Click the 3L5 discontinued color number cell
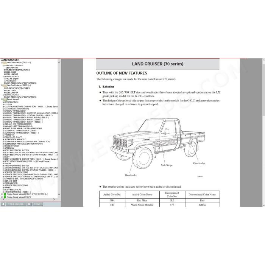 [x=172, y=201]
